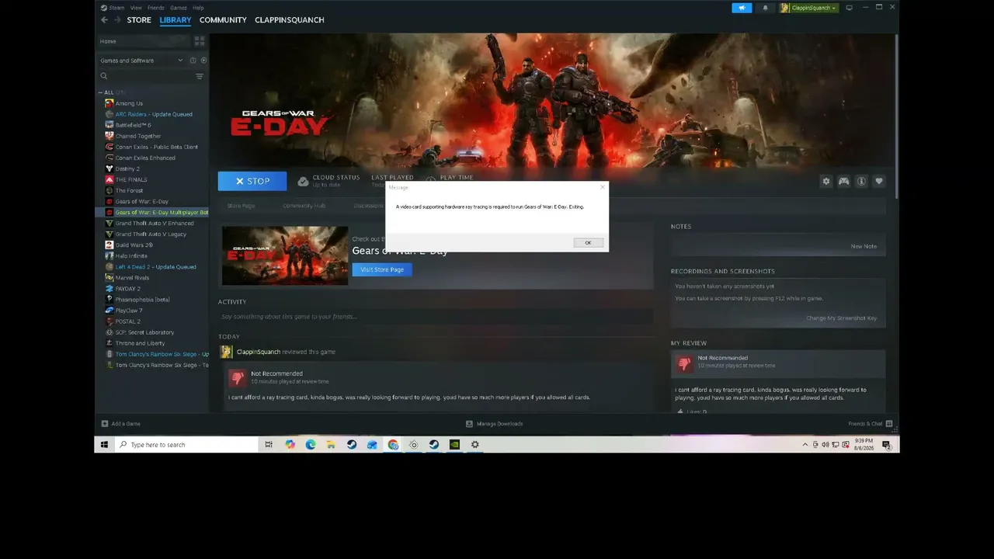
Task: Open game settings gear icon
Action: pos(826,181)
